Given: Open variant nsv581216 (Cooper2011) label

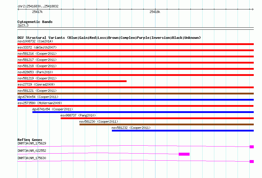Looking at the screenshot, I should tap(37, 54).
